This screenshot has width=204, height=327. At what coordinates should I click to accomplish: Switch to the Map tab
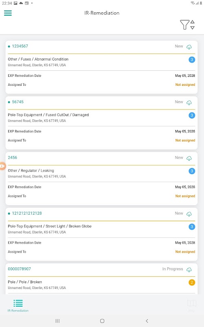[x=191, y=305]
